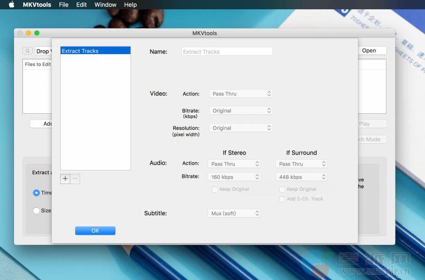Open the File menu
Image resolution: width=425 pixels, height=280 pixels.
64,5
